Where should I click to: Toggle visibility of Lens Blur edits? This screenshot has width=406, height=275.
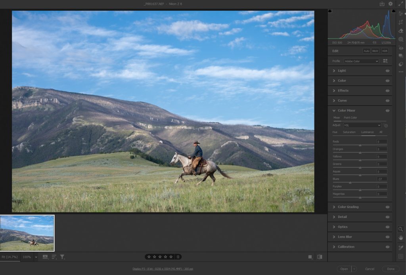pos(387,237)
